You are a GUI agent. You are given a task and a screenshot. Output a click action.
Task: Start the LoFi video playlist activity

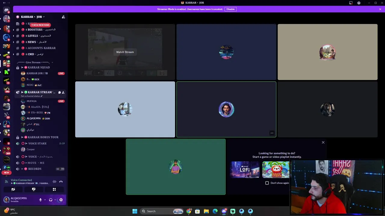pyautogui.click(x=245, y=169)
